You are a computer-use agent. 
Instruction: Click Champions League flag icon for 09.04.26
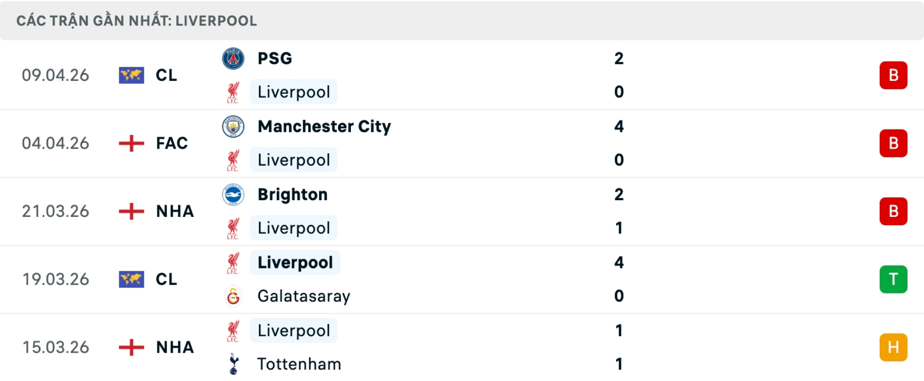click(131, 76)
